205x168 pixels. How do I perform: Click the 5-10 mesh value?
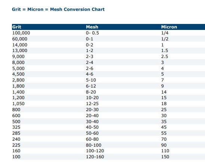[91, 80]
